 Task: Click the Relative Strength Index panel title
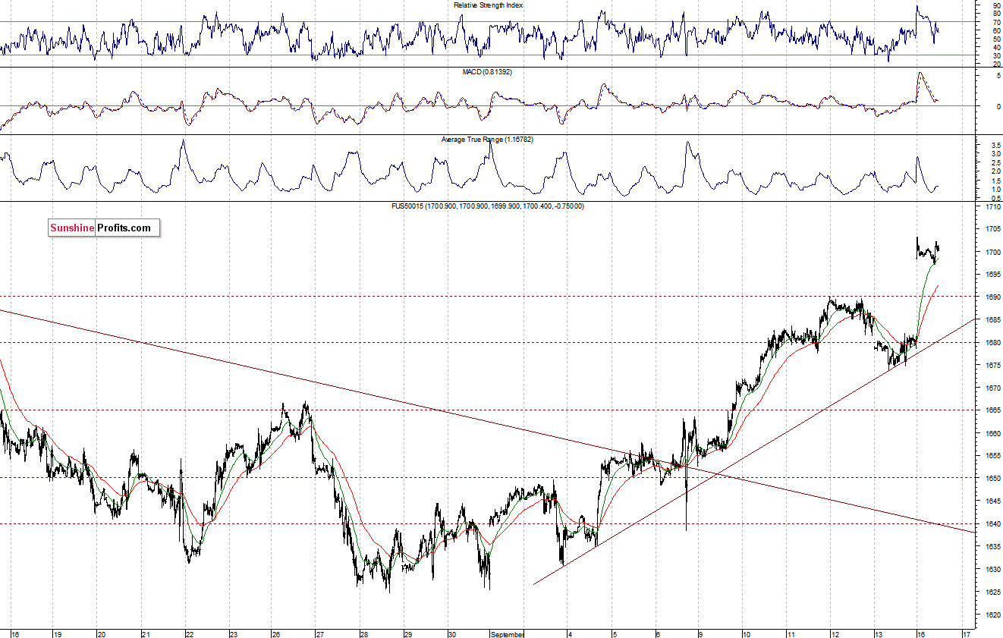click(x=489, y=5)
